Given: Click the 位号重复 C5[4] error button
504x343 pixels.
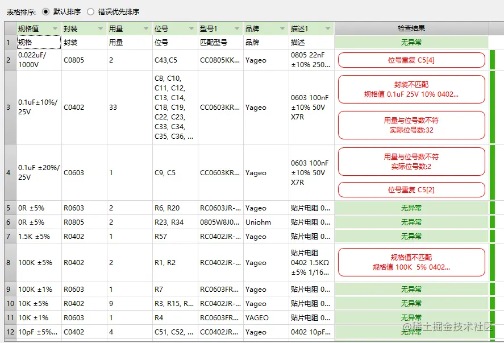Looking at the screenshot, I should click(411, 60).
